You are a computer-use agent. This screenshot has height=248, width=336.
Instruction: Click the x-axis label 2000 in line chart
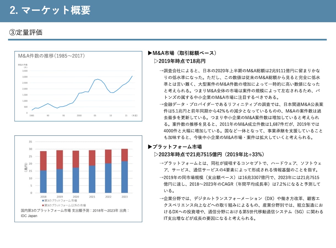[x=79, y=116]
